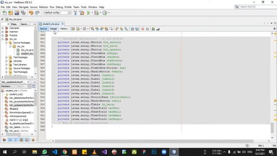Click the Find Next Occurrence icon
277x156 pixels.
click(x=102, y=29)
